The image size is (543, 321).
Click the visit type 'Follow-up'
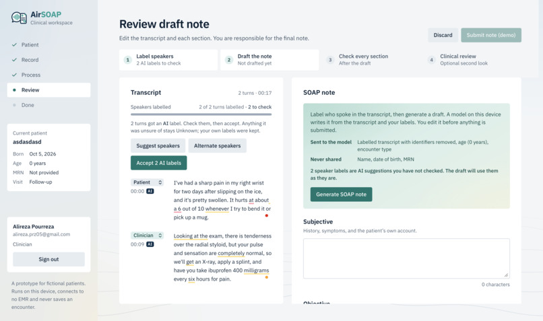point(40,182)
